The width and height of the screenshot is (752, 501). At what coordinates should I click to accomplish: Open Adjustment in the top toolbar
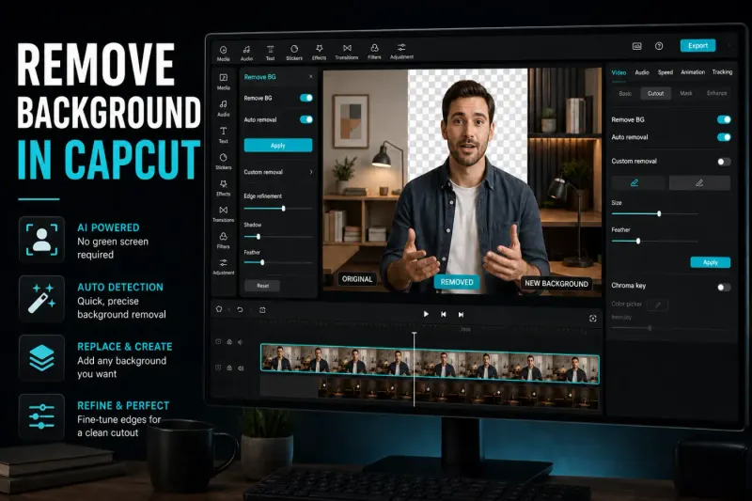click(401, 52)
